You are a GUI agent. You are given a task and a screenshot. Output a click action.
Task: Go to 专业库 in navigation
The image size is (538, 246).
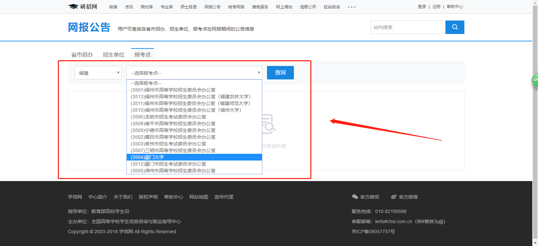pos(167,7)
